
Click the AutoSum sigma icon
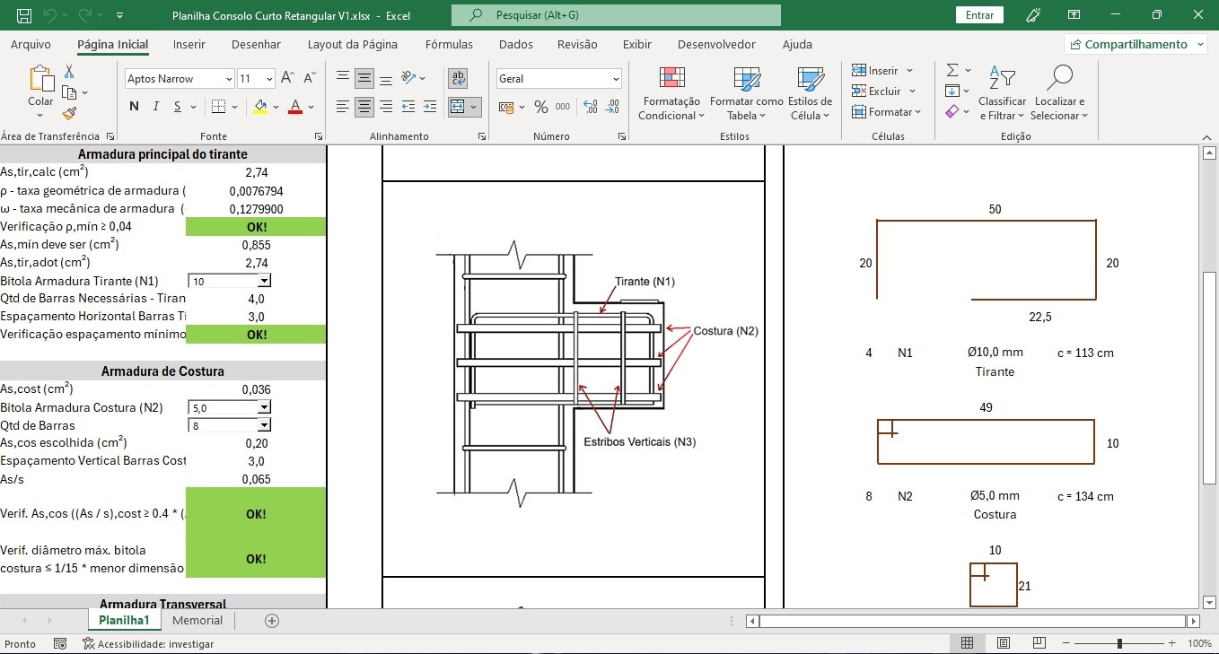[952, 70]
